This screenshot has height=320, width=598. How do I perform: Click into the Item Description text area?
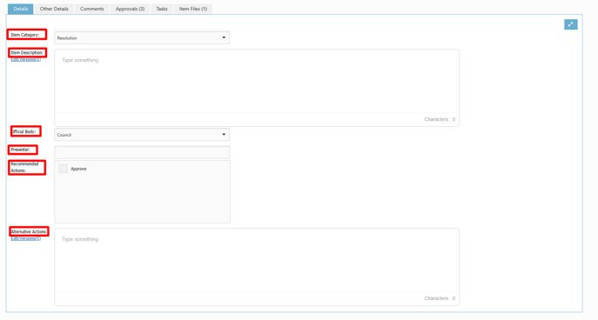click(257, 81)
